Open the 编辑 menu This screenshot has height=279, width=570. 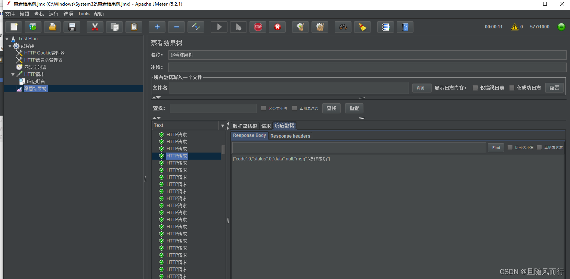pyautogui.click(x=24, y=14)
